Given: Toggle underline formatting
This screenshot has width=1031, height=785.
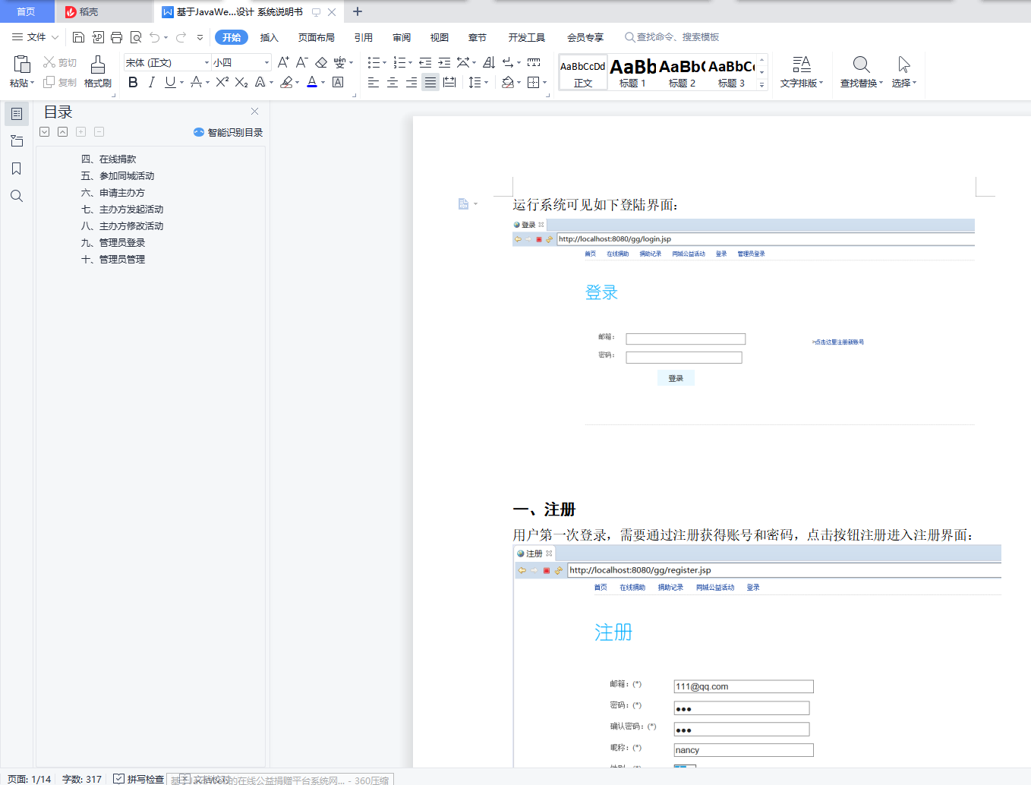Looking at the screenshot, I should 170,82.
